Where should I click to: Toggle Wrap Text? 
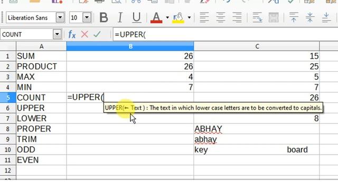pyautogui.click(x=257, y=17)
